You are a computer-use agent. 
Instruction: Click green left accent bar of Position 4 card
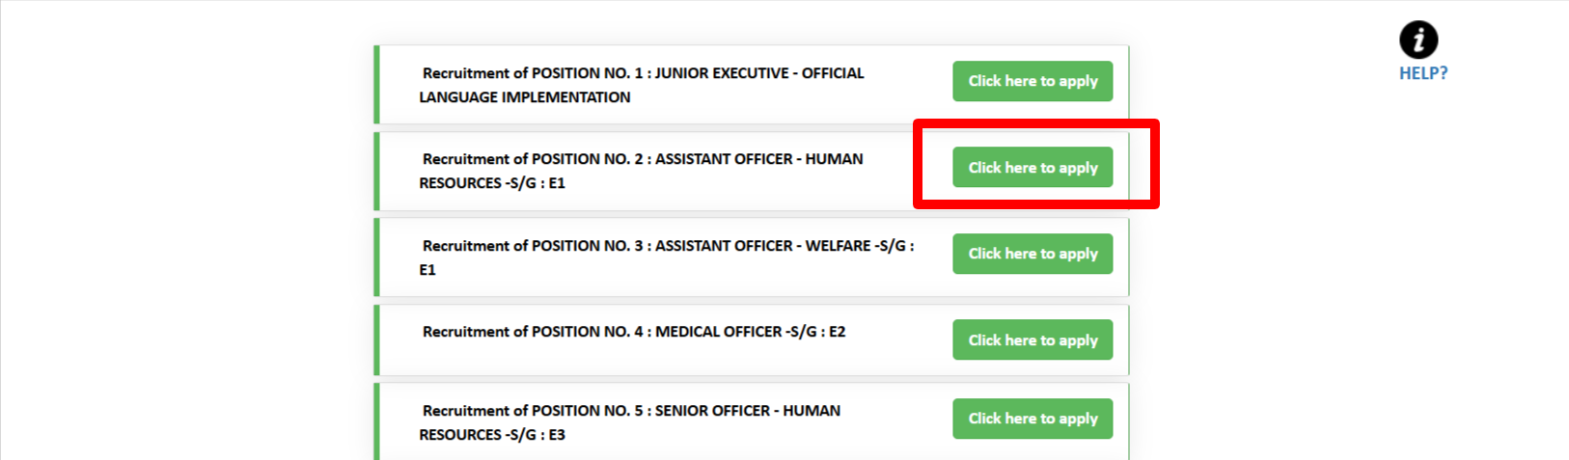pos(377,339)
